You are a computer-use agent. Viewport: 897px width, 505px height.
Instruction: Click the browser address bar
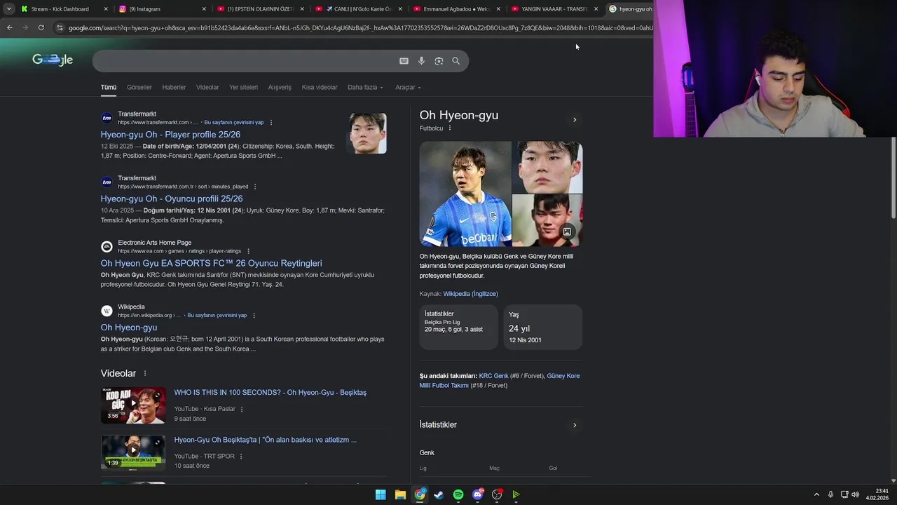pos(360,27)
